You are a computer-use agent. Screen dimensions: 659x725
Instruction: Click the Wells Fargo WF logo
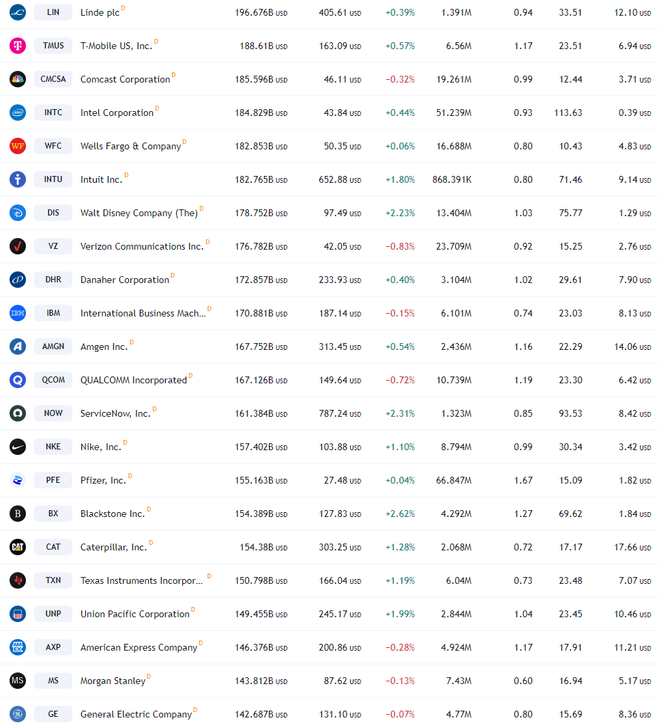[18, 146]
